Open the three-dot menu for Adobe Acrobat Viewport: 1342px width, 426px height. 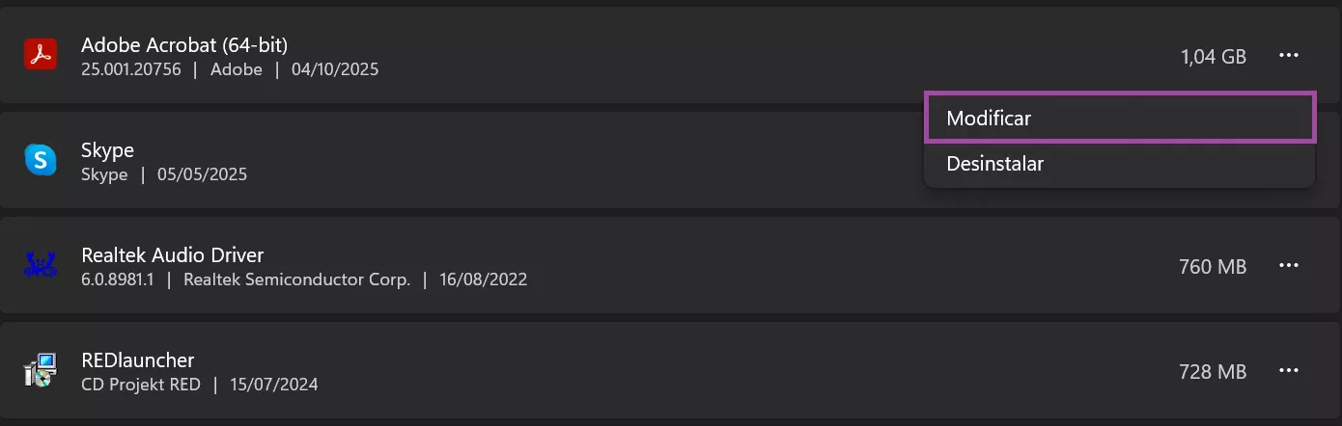tap(1289, 56)
